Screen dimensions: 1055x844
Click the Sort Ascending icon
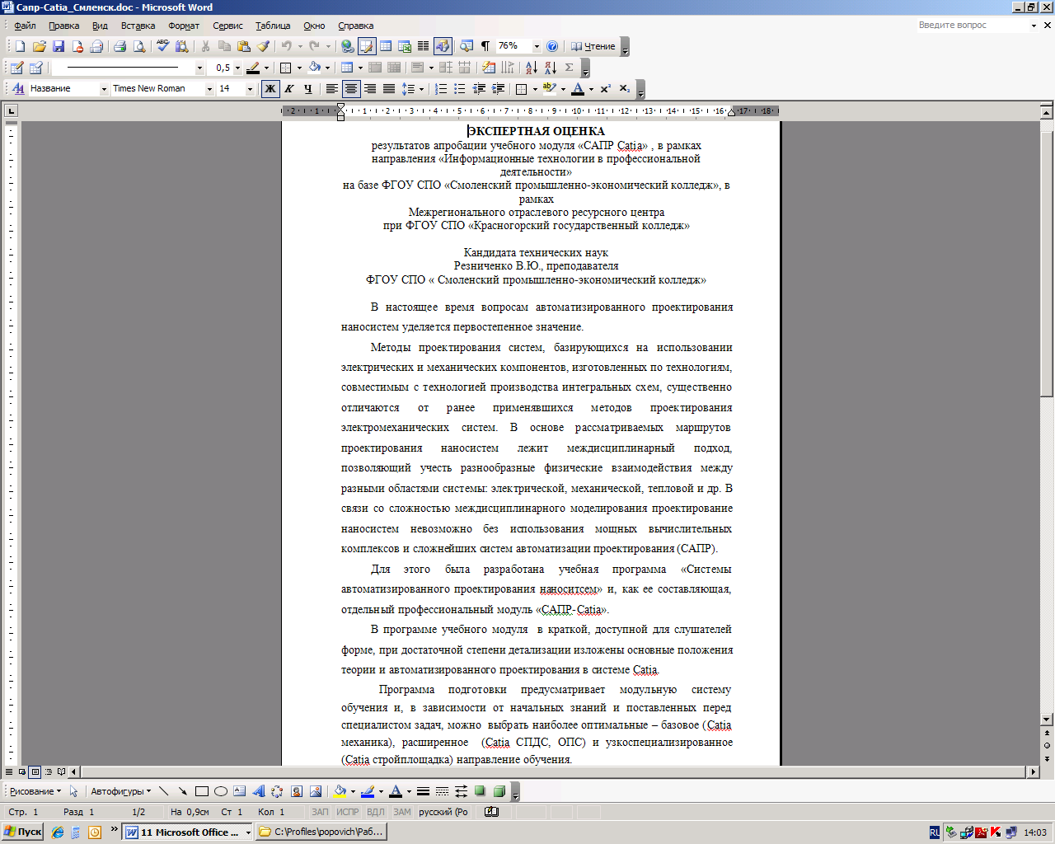coord(531,68)
